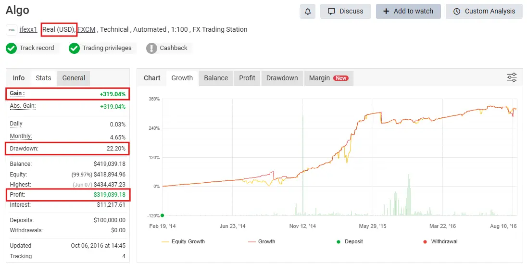Open the Custom Analysis button
The width and height of the screenshot is (527, 264).
click(484, 11)
